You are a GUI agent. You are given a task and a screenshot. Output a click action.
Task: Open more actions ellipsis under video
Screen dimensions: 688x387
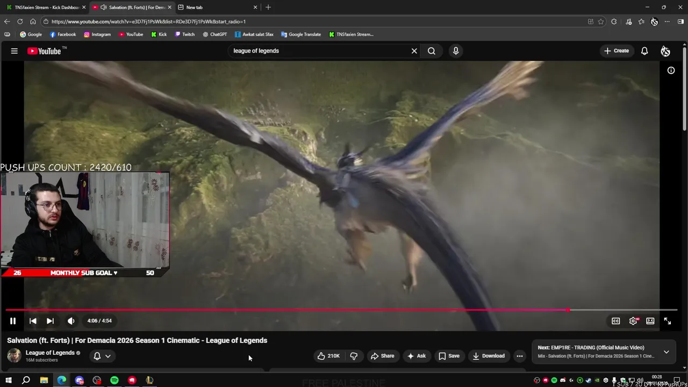click(520, 356)
